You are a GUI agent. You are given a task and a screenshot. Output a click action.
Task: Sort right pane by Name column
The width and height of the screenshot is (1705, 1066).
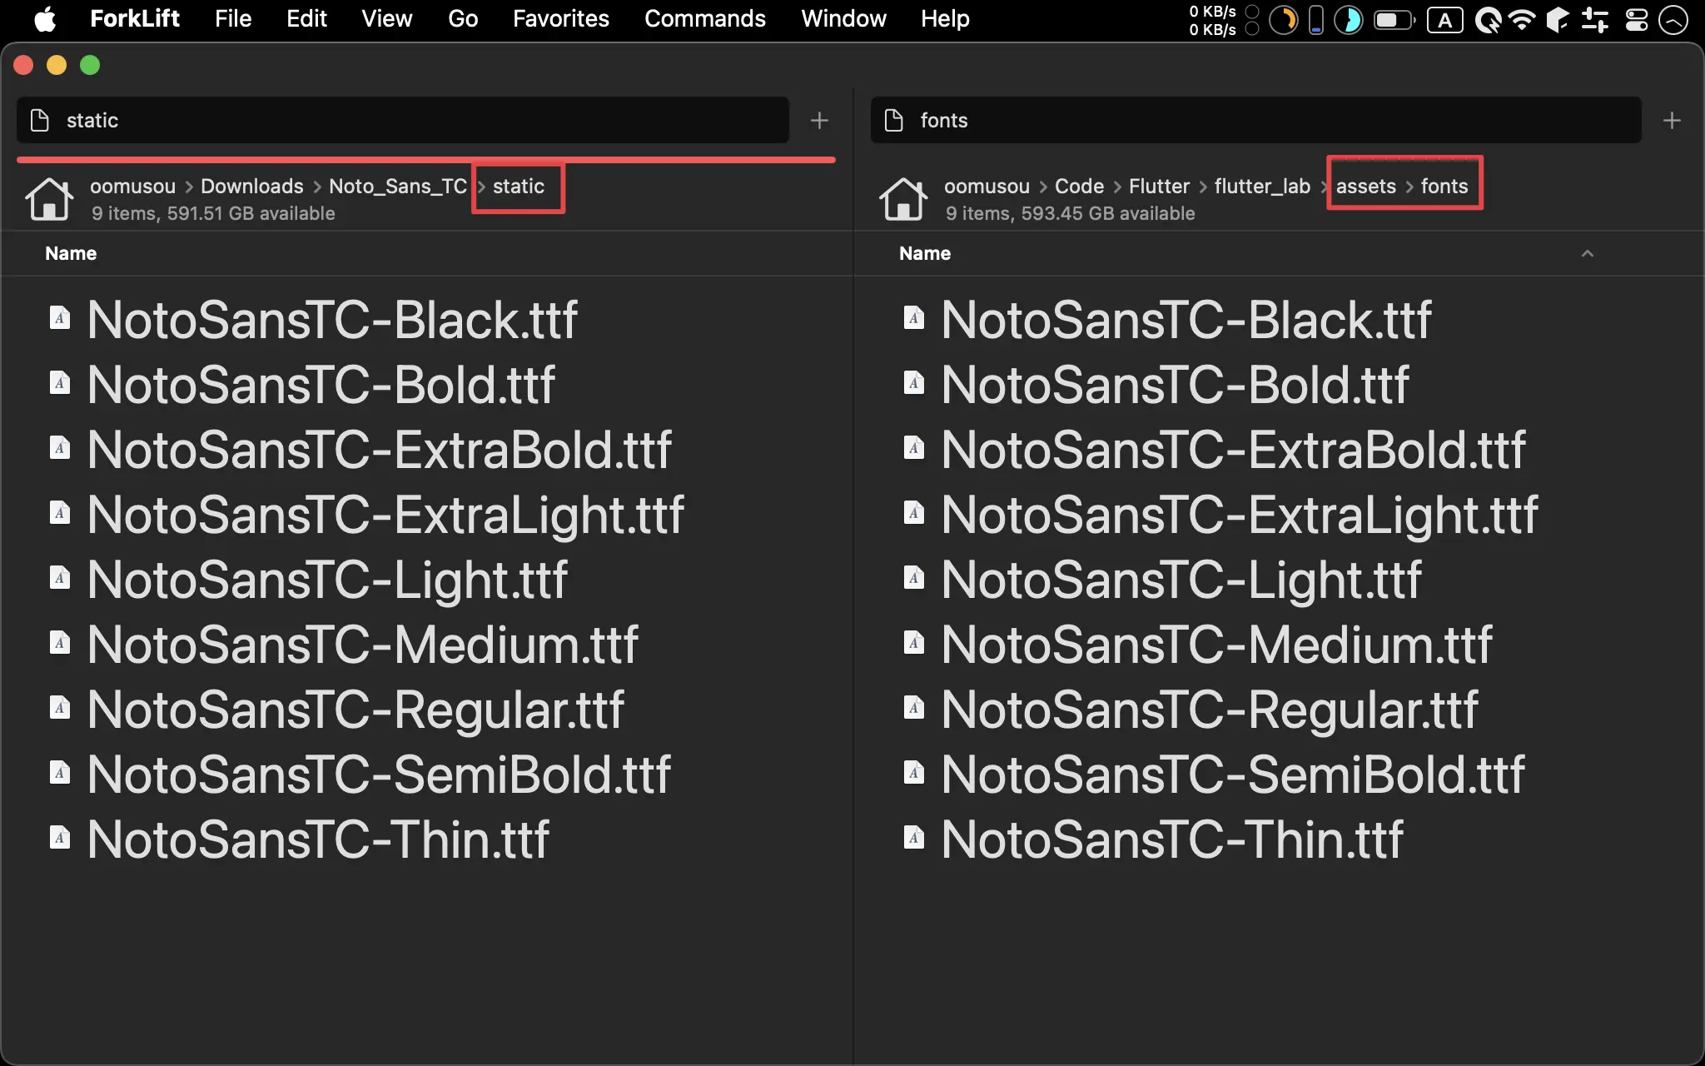click(x=925, y=253)
